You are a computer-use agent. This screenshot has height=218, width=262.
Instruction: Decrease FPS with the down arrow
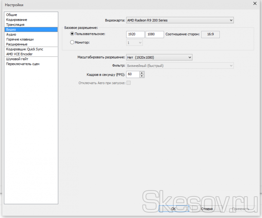pyautogui.click(x=142, y=76)
